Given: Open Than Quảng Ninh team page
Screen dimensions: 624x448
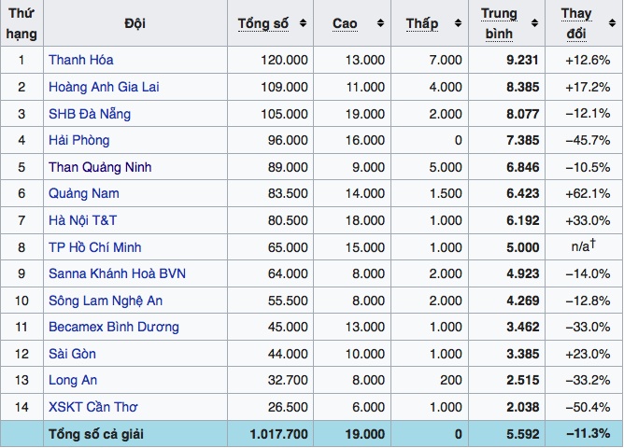Looking at the screenshot, I should [99, 168].
